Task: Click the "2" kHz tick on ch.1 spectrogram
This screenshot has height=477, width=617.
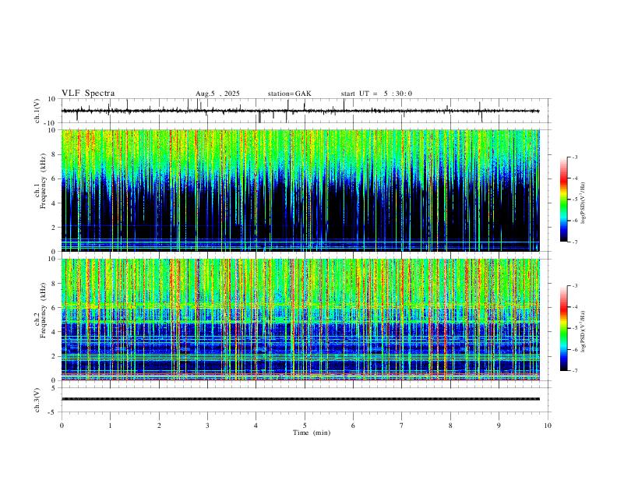Action: (x=55, y=228)
